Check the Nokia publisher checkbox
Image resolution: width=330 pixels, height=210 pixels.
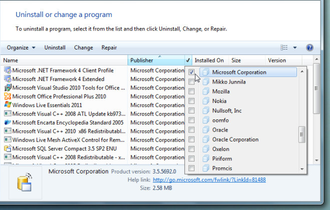(x=191, y=101)
